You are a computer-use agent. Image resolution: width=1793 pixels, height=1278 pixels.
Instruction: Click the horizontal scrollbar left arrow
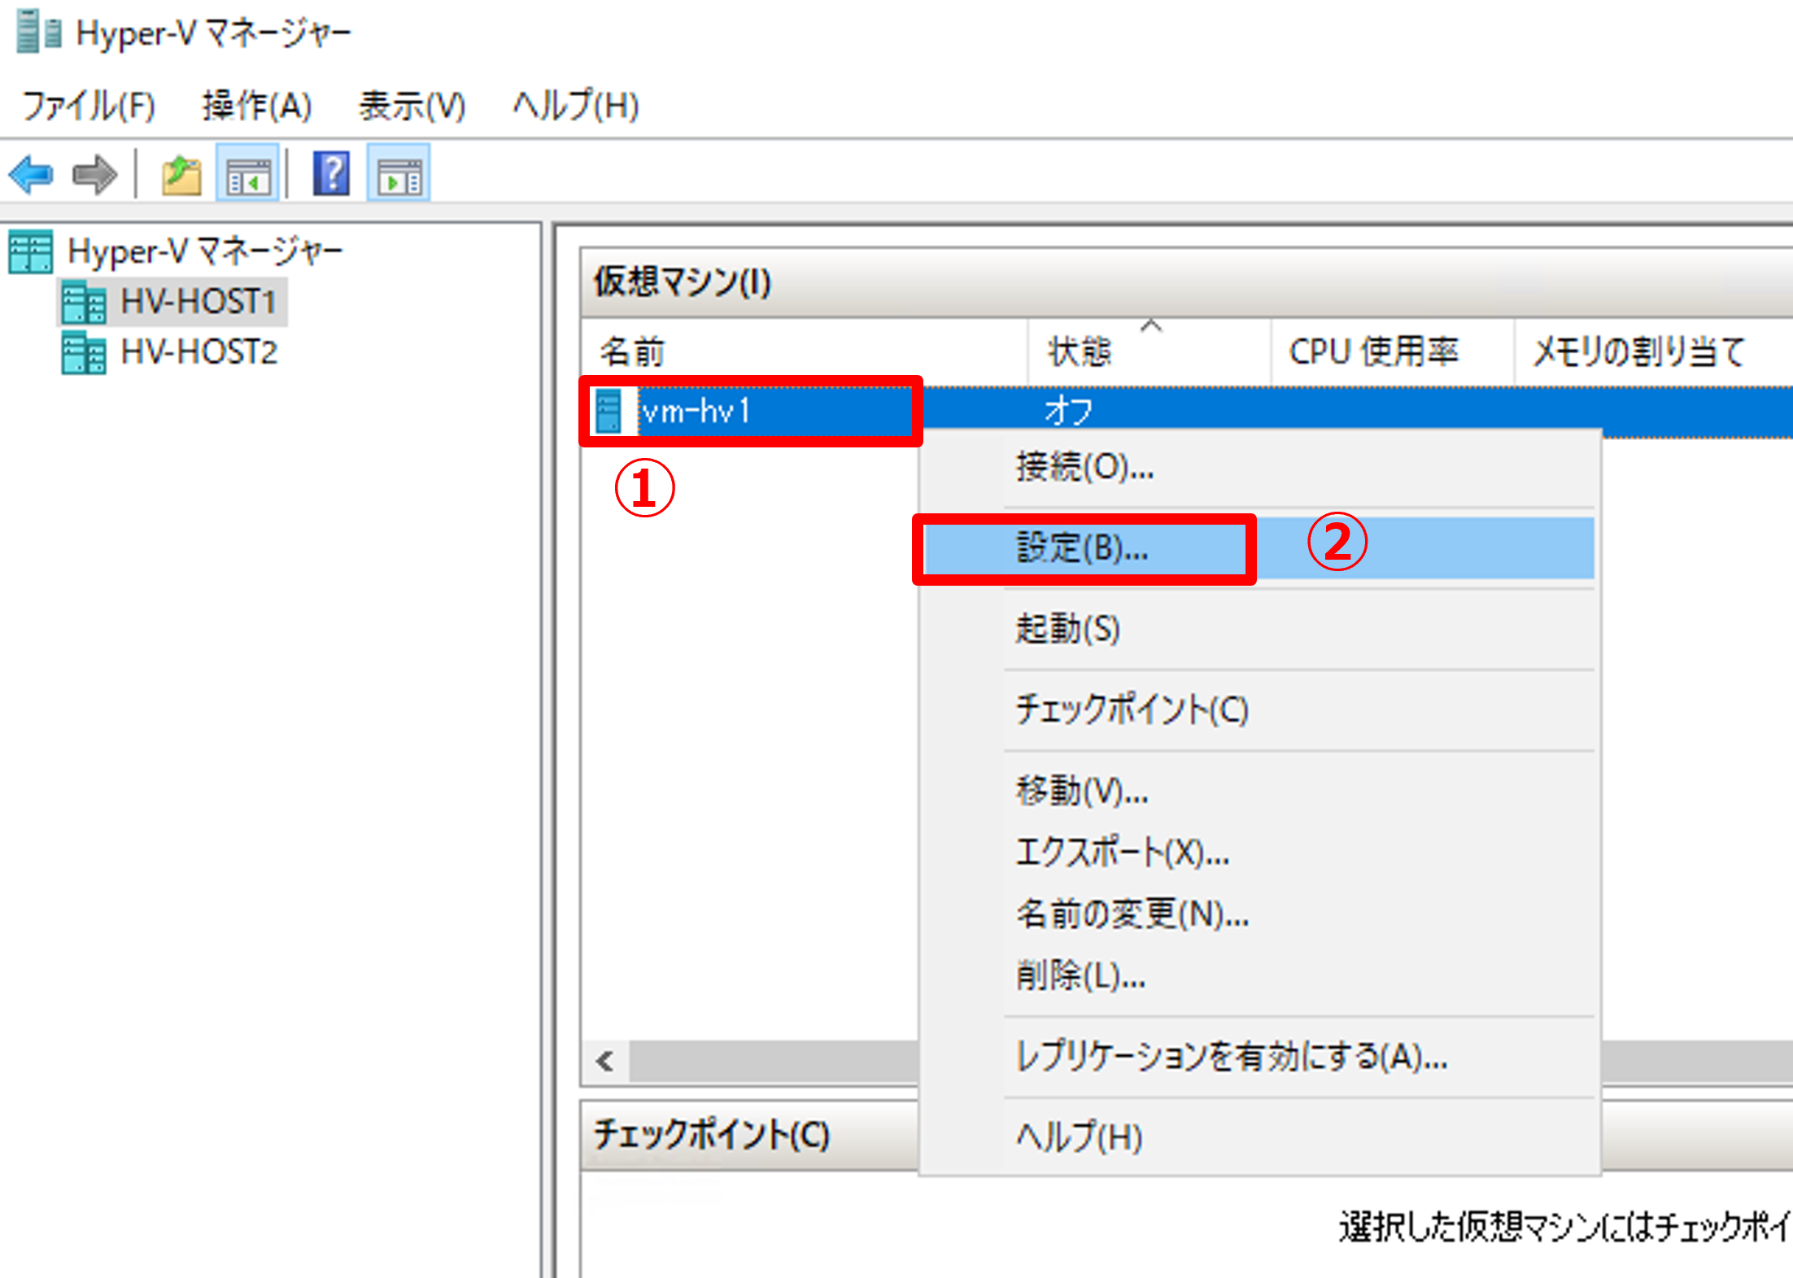pos(604,1061)
